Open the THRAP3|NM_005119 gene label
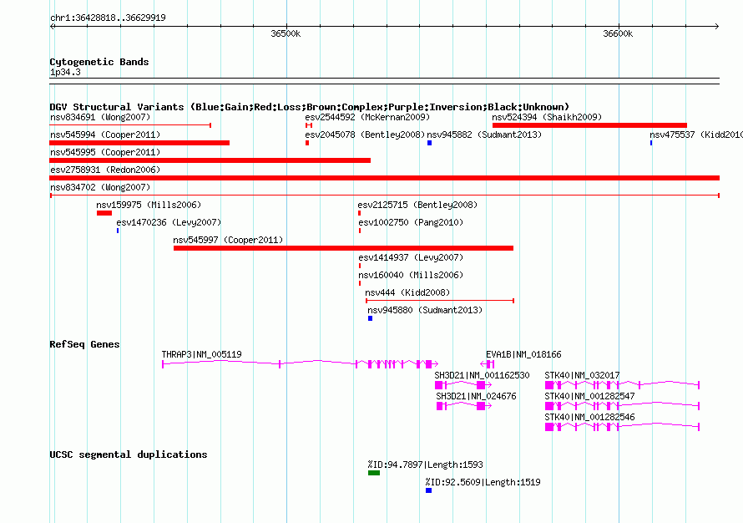Image resolution: width=743 pixels, height=523 pixels. click(201, 354)
